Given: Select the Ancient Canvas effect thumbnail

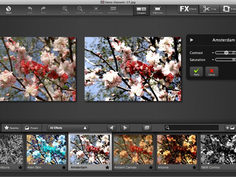Looking at the screenshot, I should tap(133, 149).
